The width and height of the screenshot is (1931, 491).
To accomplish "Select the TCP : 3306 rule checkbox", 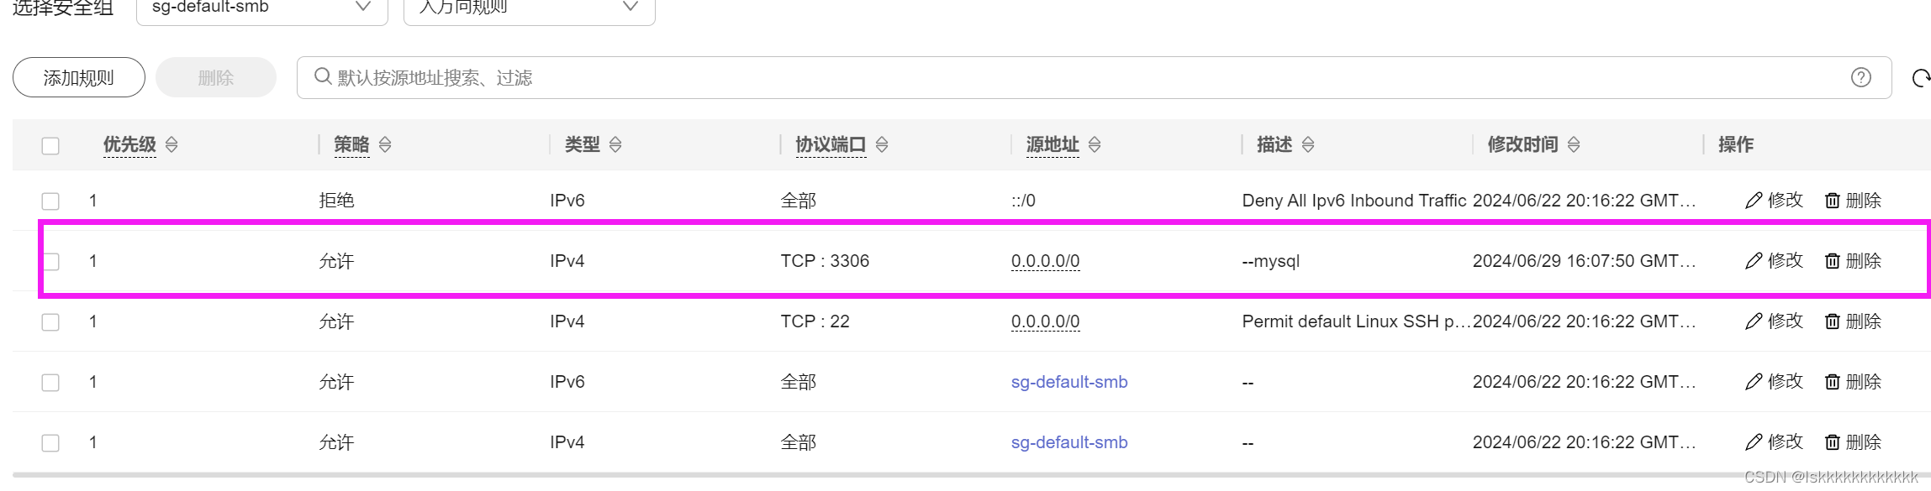I will click(x=50, y=262).
